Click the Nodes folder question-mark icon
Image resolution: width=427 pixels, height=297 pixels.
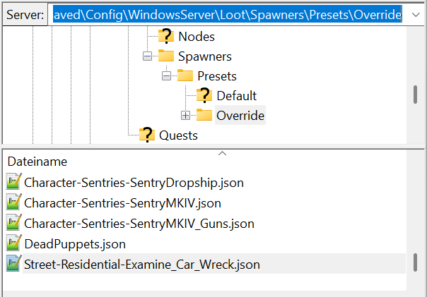tap(165, 36)
